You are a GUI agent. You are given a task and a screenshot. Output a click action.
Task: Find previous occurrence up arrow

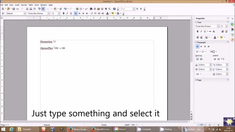coord(141,9)
